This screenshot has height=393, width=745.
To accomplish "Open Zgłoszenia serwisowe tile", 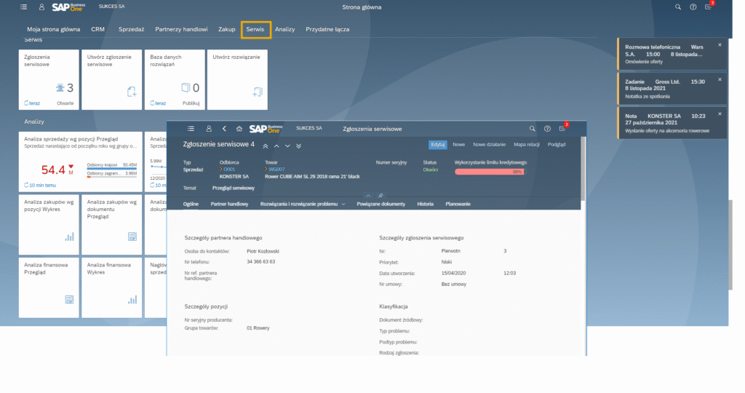I will (x=49, y=80).
